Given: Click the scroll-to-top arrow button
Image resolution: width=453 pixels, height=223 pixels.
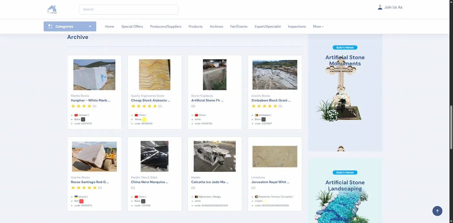Looking at the screenshot, I should (437, 211).
